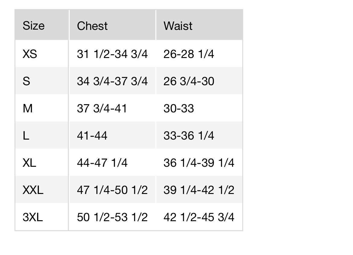Click chest value 50 1/2-53 1/2
The height and width of the screenshot is (255, 353).
coord(112,217)
